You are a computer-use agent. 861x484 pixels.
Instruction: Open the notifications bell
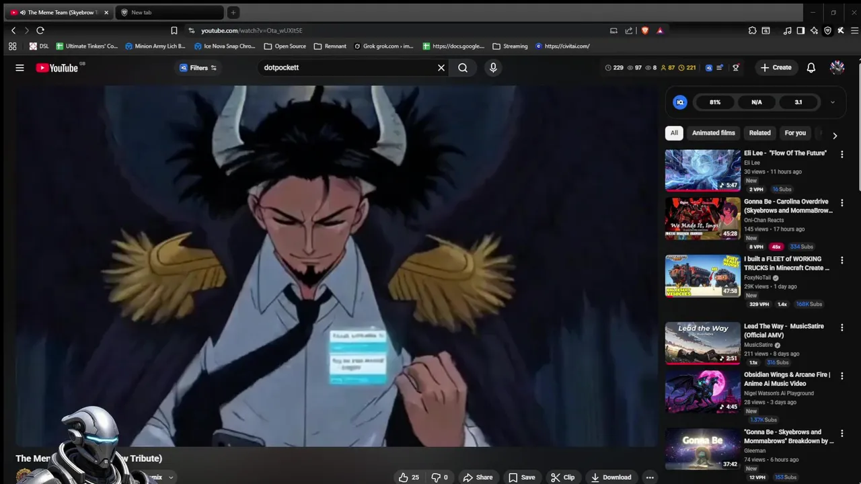pyautogui.click(x=811, y=67)
